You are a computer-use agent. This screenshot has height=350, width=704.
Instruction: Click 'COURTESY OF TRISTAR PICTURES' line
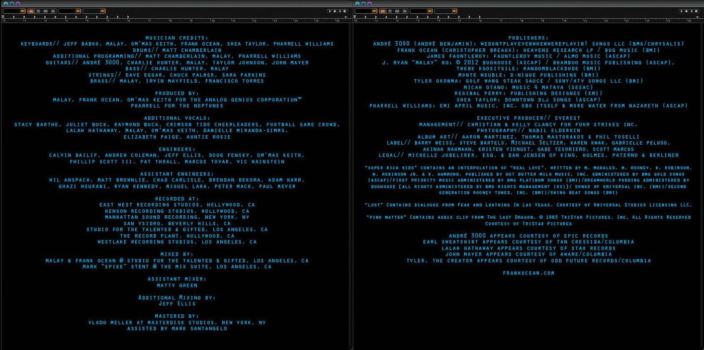click(529, 223)
